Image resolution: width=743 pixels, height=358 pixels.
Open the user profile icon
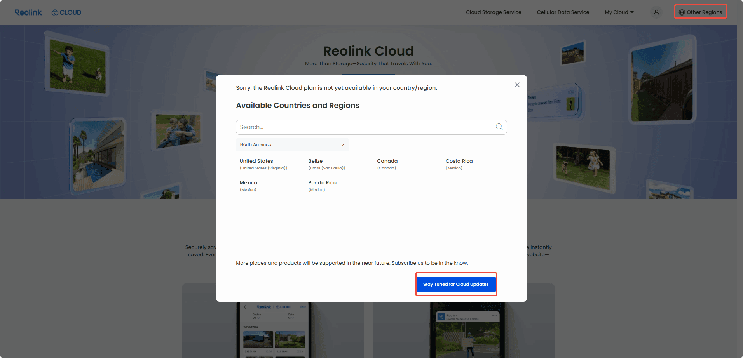pos(656,12)
